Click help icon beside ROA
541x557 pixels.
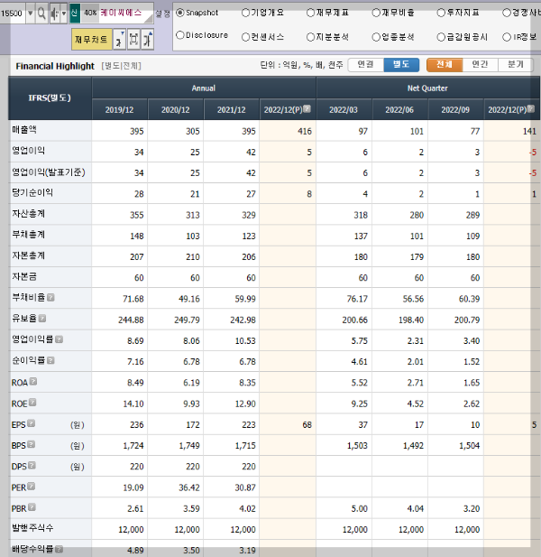[33, 381]
